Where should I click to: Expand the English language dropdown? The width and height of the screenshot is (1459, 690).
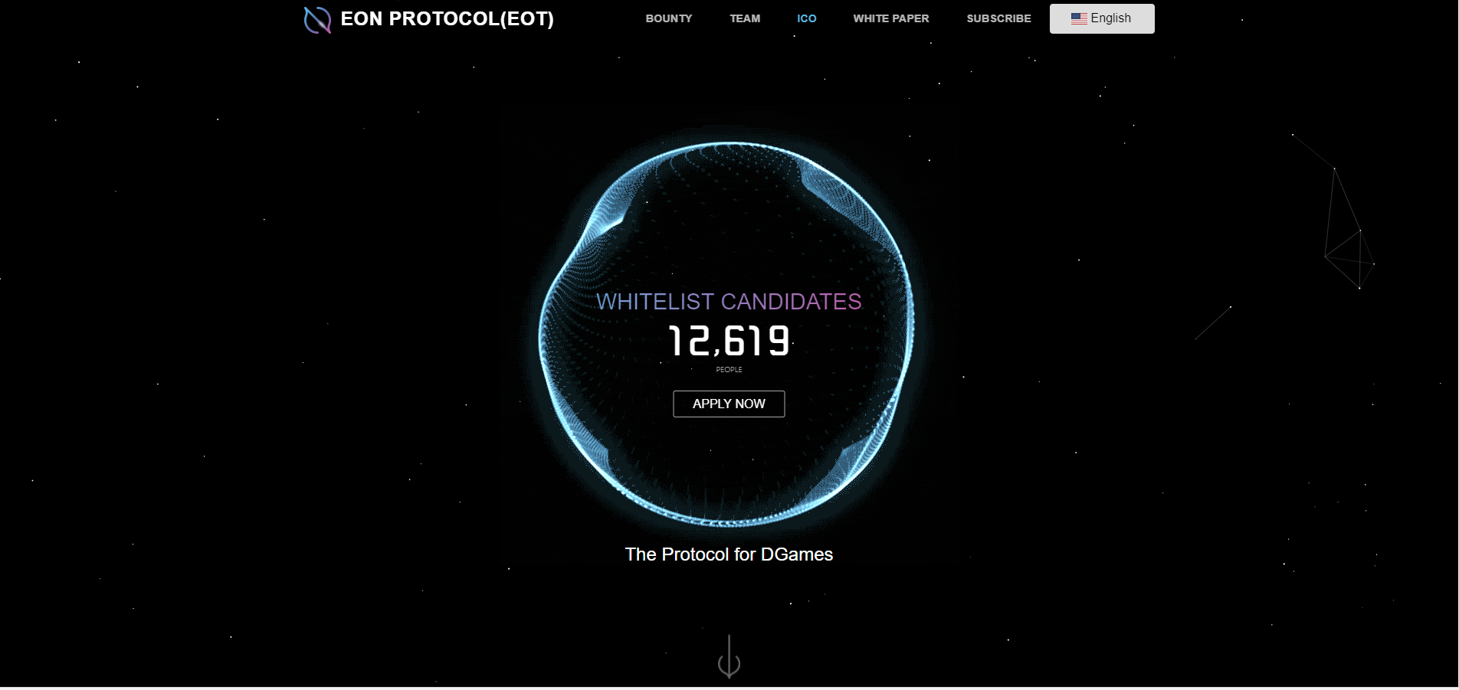tap(1102, 18)
